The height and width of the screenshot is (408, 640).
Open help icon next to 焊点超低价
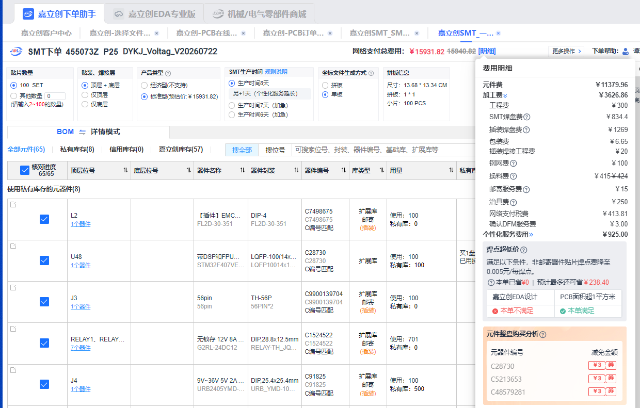524,250
